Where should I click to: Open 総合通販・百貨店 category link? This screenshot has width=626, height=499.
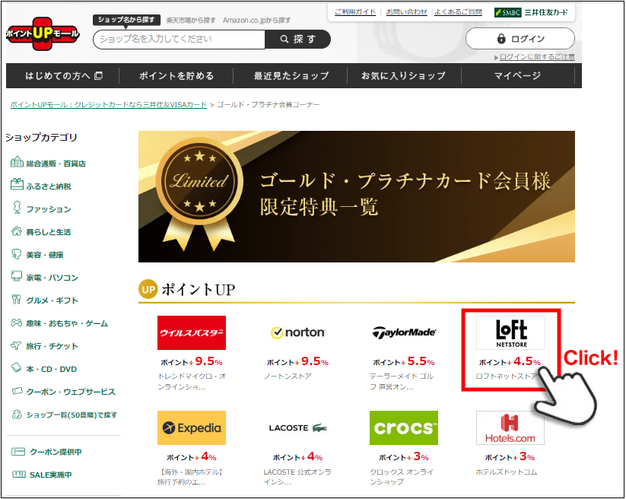[56, 164]
